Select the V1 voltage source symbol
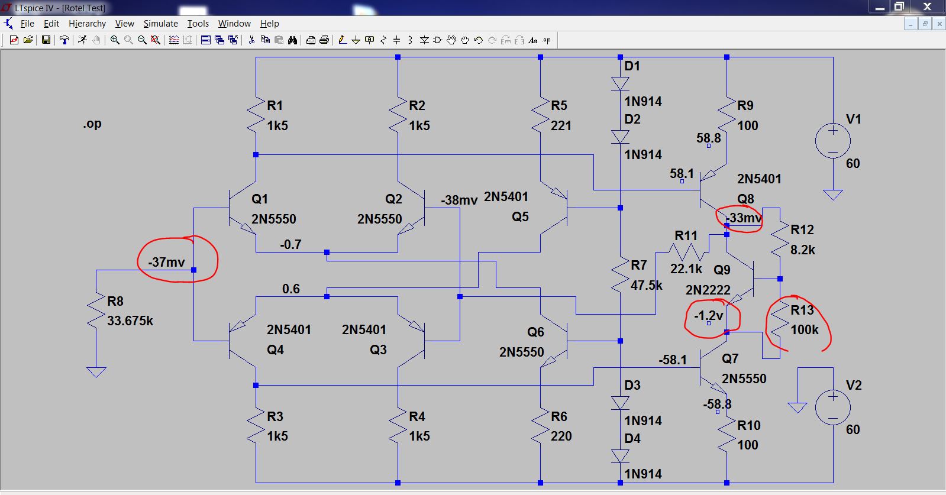Viewport: 946px width, 495px height. click(832, 141)
